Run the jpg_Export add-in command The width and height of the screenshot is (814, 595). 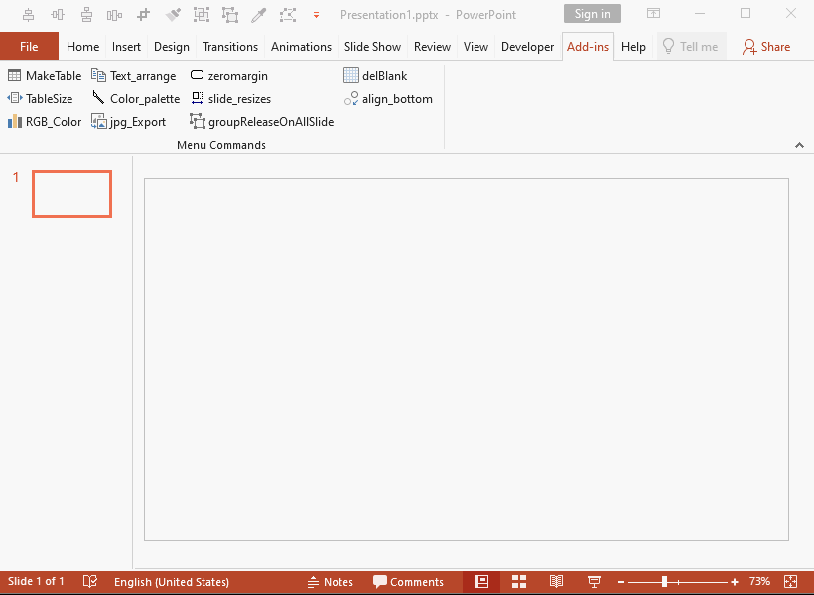(x=128, y=122)
